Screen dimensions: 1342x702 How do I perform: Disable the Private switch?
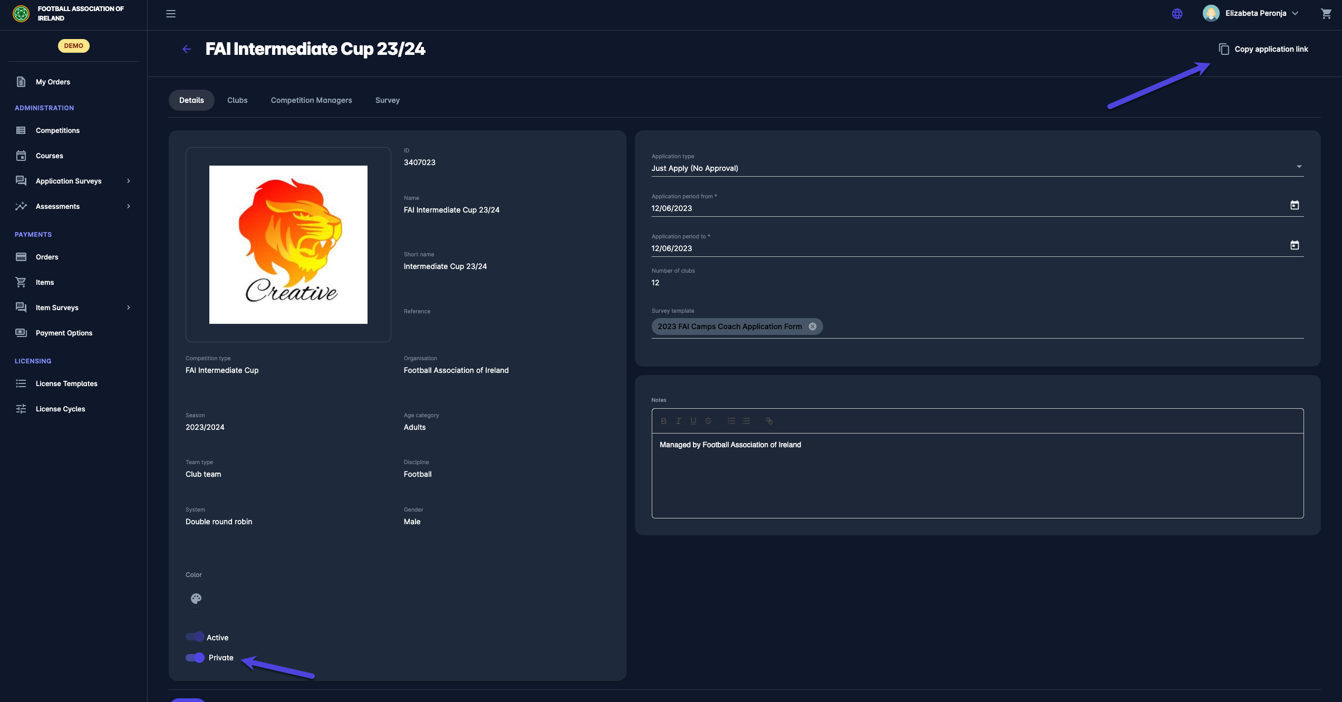tap(195, 658)
